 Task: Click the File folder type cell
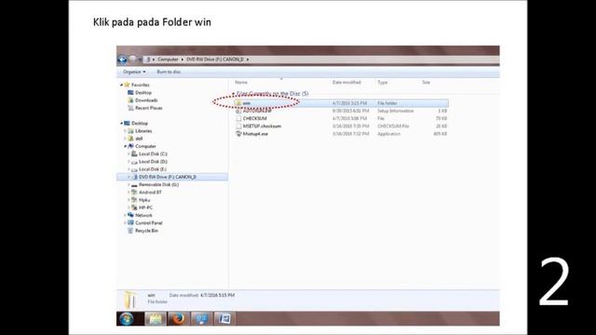tap(387, 103)
